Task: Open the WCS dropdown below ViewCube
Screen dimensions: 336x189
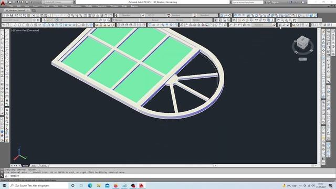Action: coord(302,59)
